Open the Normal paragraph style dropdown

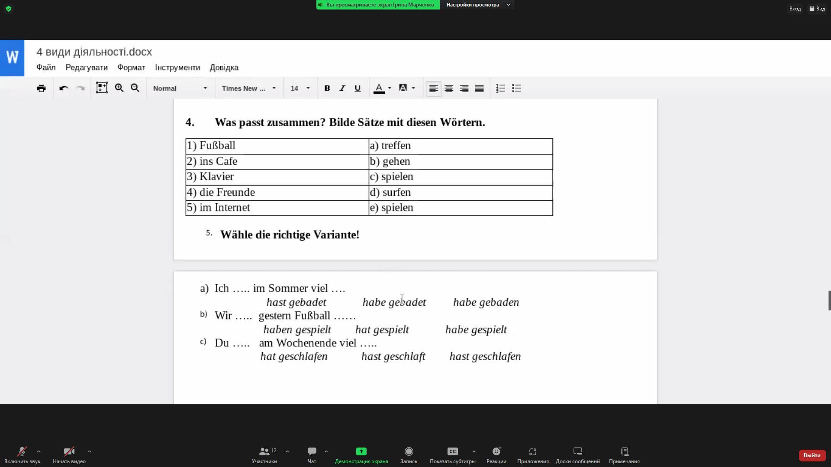tap(180, 88)
